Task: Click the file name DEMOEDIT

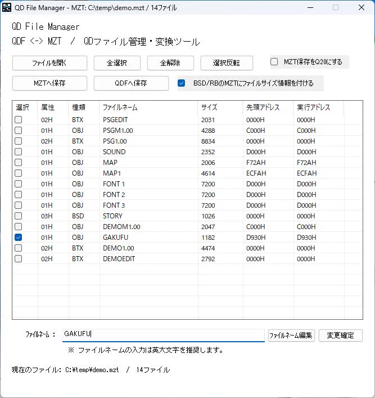Action: (x=119, y=258)
